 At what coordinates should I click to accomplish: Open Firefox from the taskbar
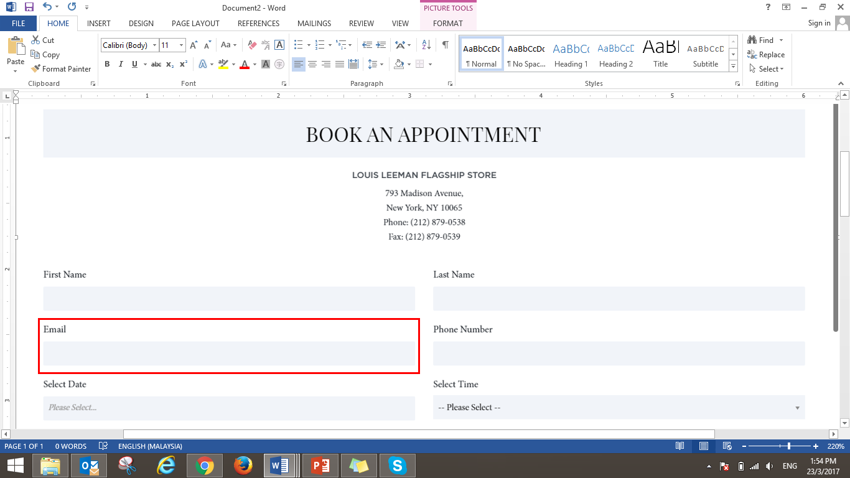click(243, 465)
